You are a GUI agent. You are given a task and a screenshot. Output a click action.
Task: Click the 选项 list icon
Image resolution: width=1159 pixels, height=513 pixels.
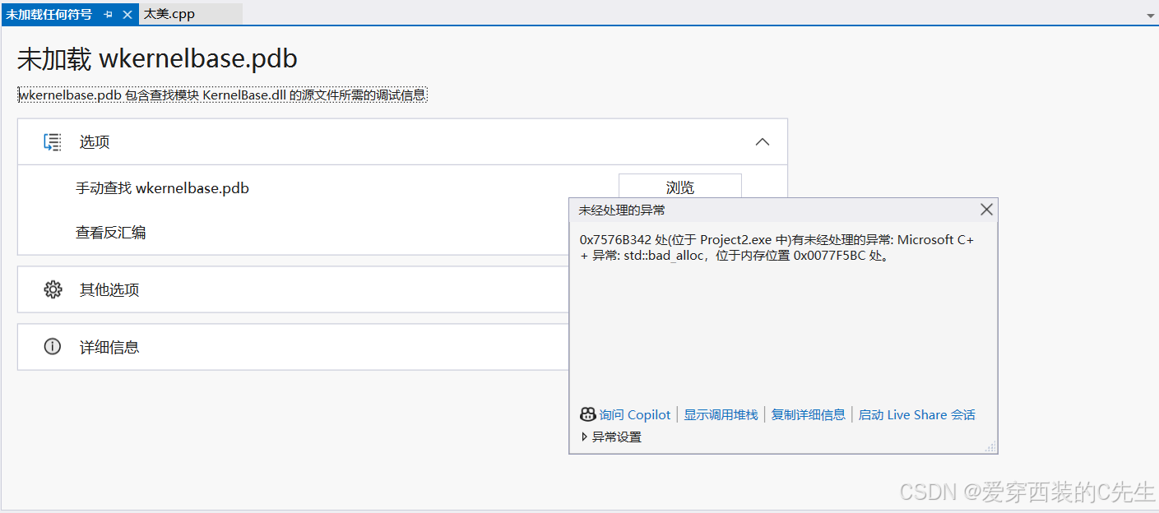pos(53,142)
